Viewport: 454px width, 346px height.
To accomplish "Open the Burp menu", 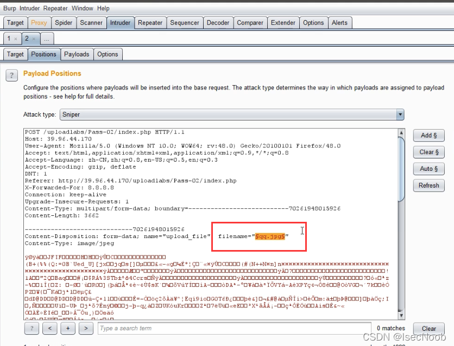I will pos(10,8).
